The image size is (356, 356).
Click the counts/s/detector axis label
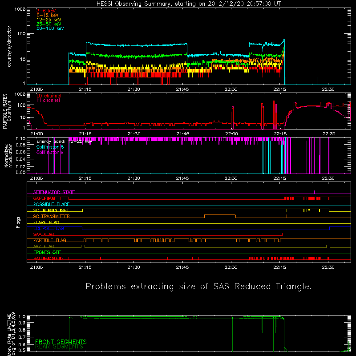9,46
